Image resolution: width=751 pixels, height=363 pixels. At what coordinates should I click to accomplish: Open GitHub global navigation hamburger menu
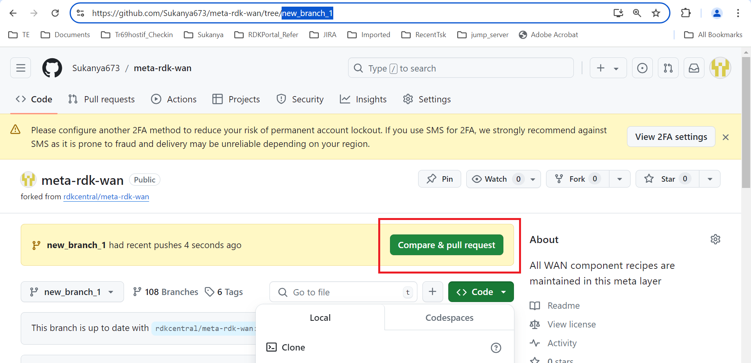click(21, 68)
